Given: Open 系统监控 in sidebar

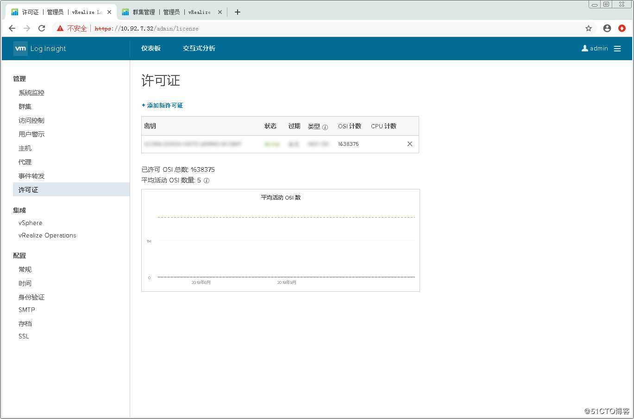Looking at the screenshot, I should [x=31, y=93].
